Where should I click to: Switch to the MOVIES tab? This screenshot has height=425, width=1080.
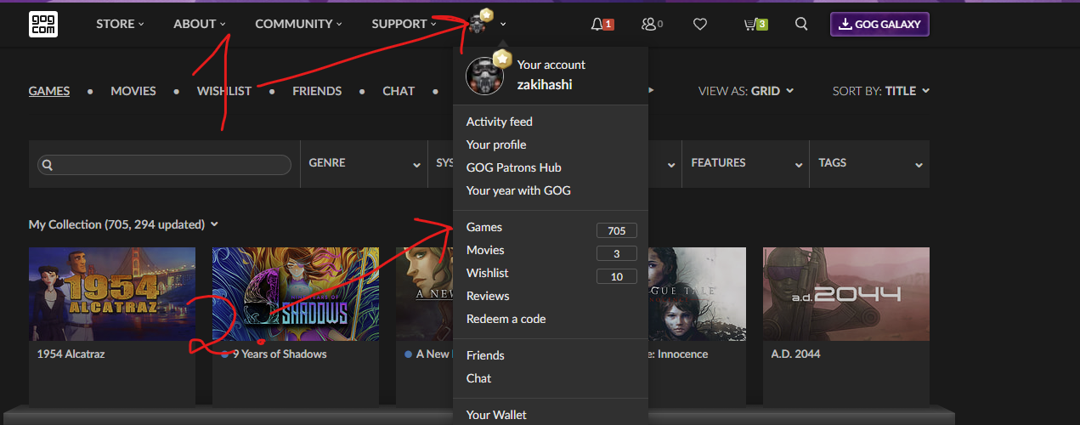[133, 91]
